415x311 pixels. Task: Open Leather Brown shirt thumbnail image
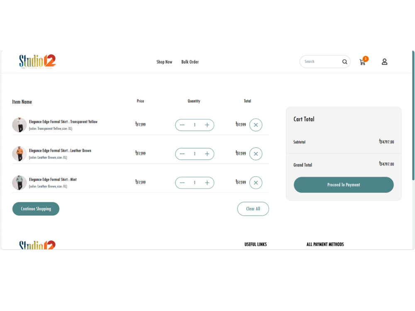[x=20, y=154]
